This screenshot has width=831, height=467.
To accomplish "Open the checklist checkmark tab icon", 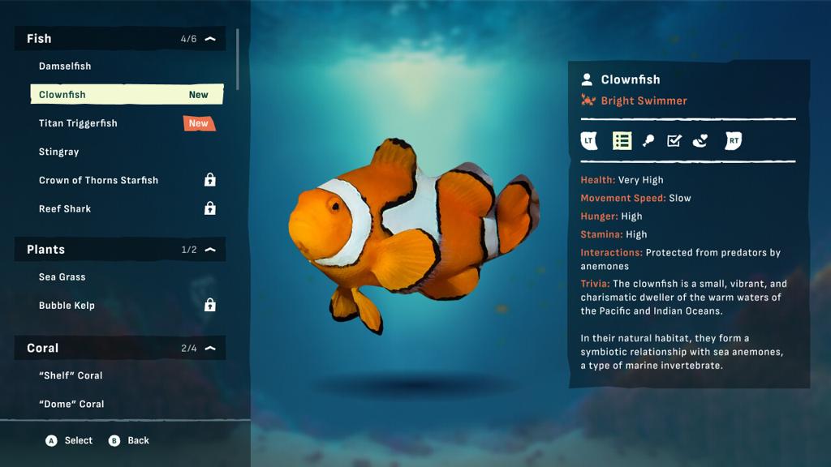I will click(674, 141).
